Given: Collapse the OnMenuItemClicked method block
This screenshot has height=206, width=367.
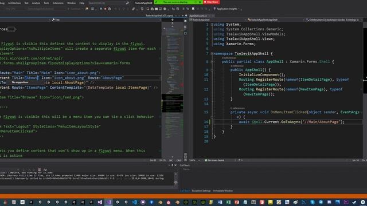Looking at the screenshot, I should click(212, 117).
